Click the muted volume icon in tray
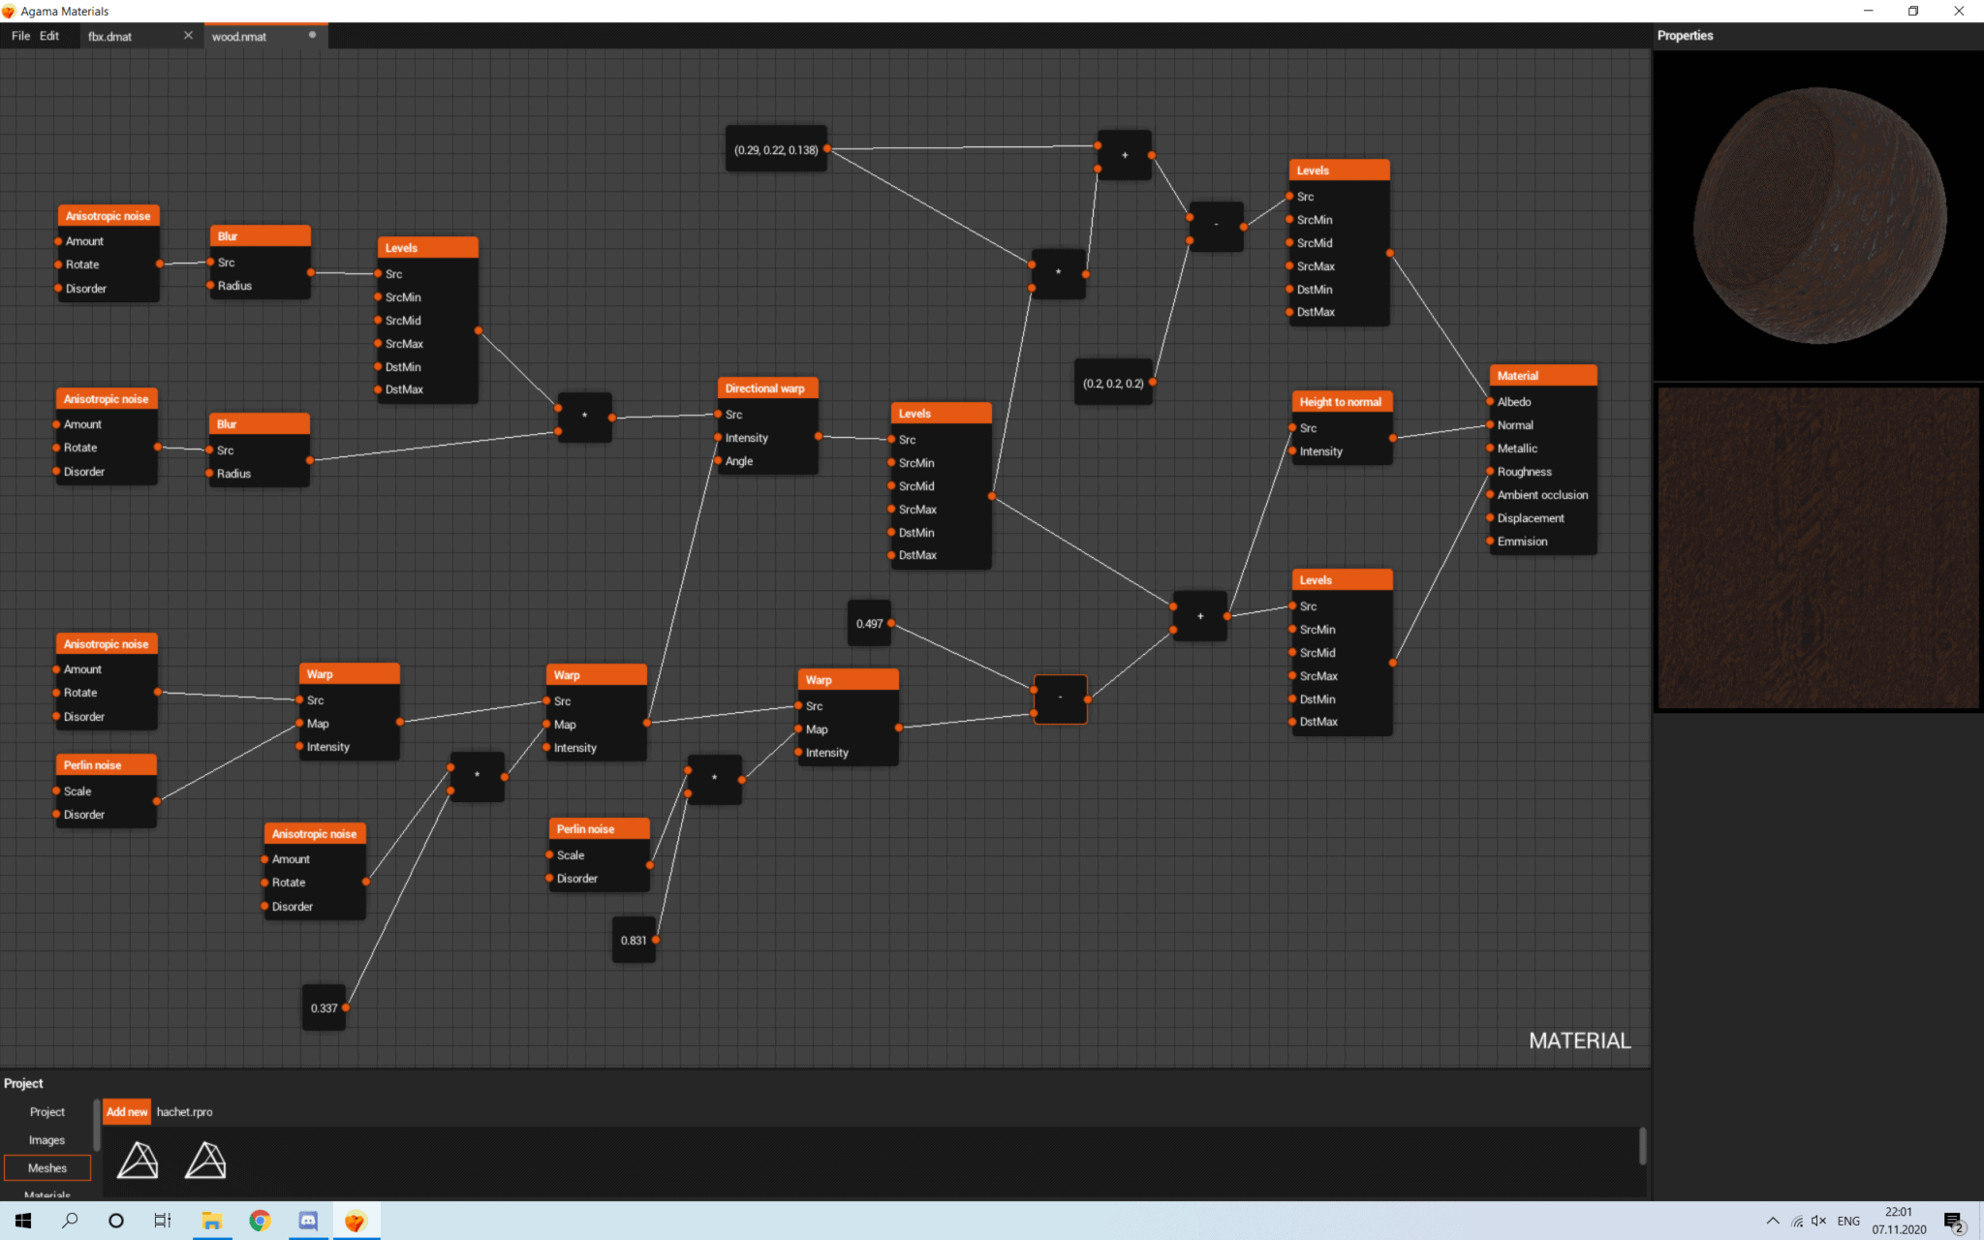Viewport: 1984px width, 1240px height. pos(1818,1221)
